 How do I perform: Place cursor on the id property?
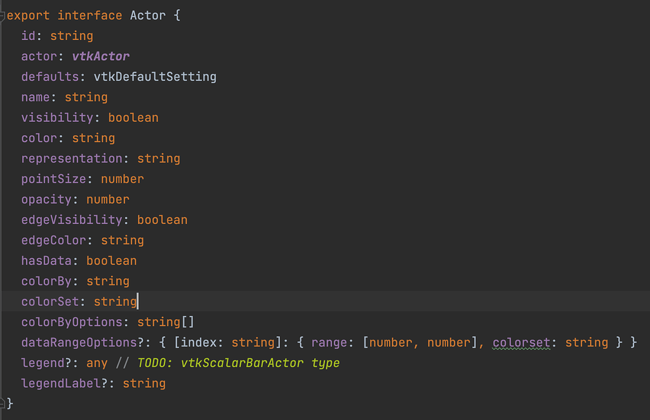(28, 36)
